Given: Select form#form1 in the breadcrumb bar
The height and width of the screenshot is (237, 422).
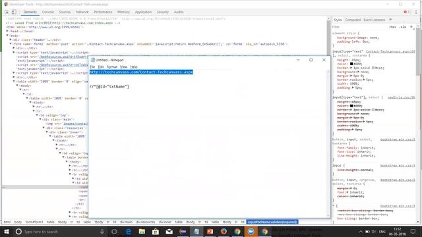Looking at the screenshot, I should (34, 222).
